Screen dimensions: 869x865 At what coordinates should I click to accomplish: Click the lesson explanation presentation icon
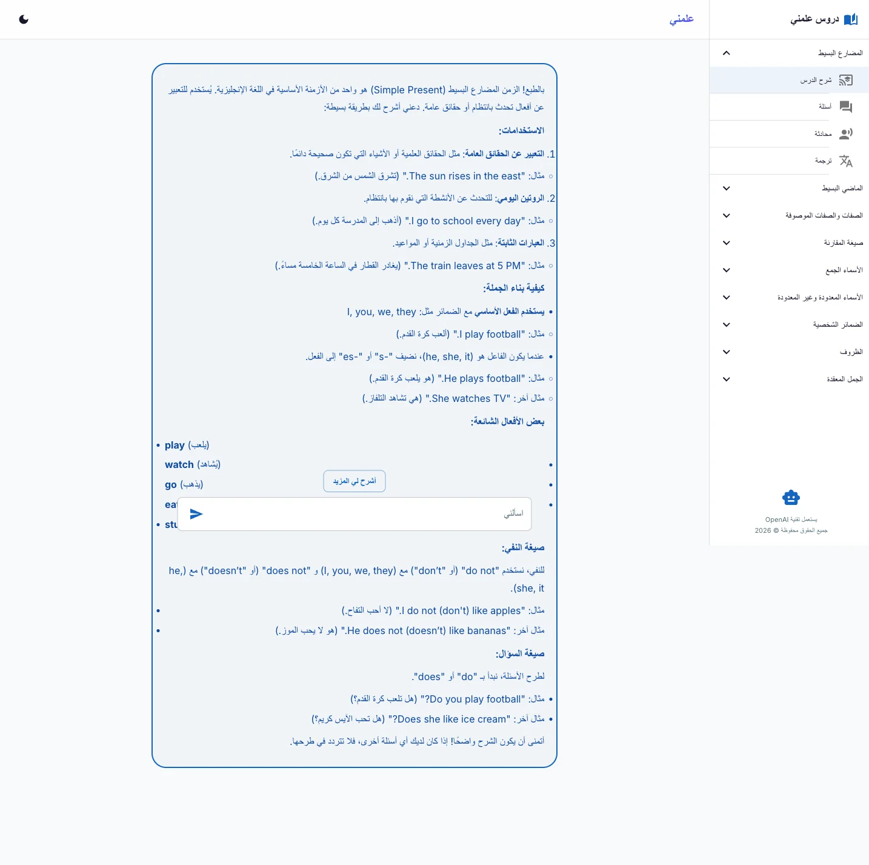click(x=846, y=80)
